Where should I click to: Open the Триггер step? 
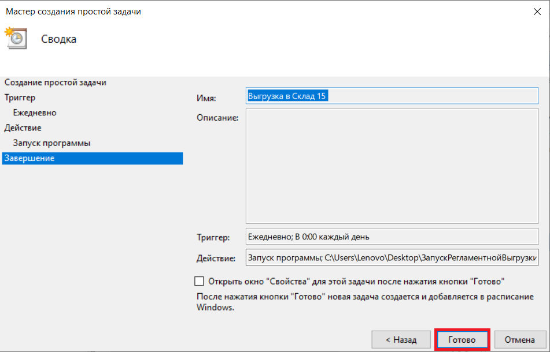(20, 98)
